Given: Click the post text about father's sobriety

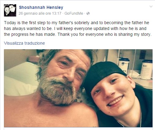Looking at the screenshot, I should click(78, 28).
